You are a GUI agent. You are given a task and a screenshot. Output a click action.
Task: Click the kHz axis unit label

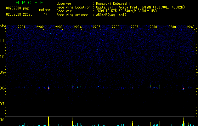click(x=3, y=26)
